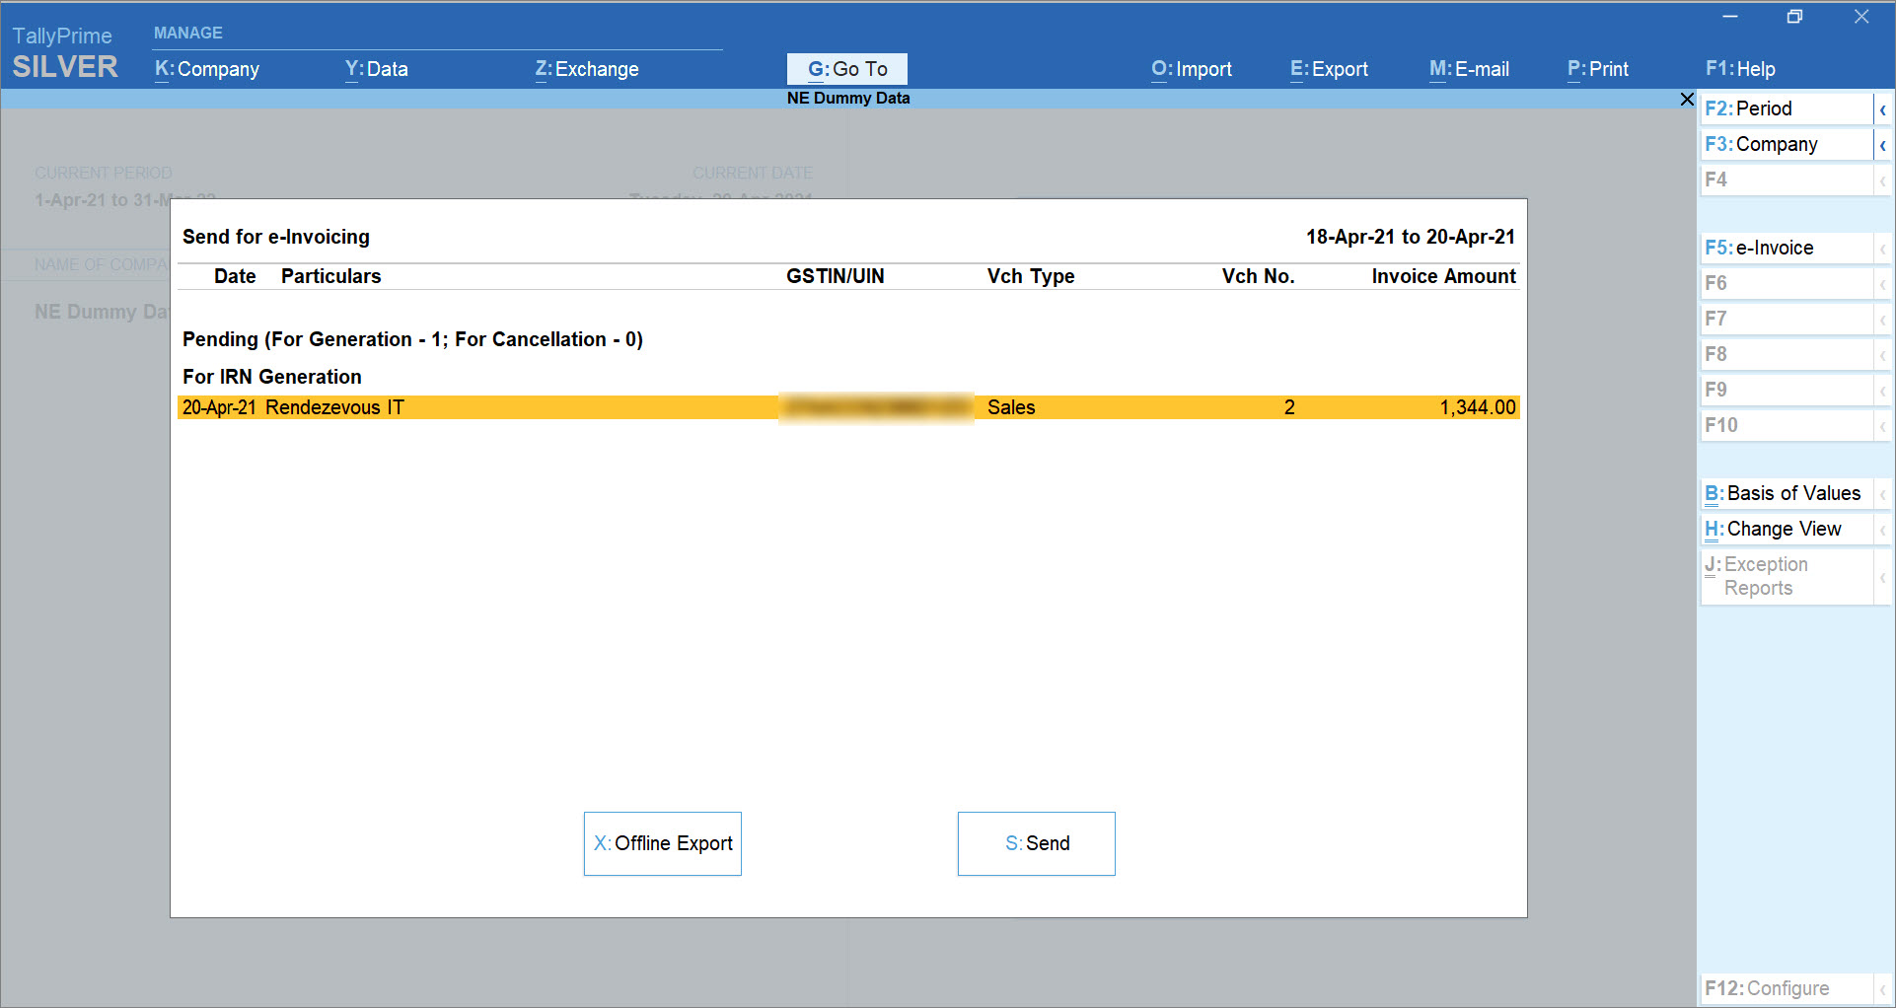The width and height of the screenshot is (1896, 1008).
Task: Expand chevron next to F5: e-Invoice
Action: [1882, 249]
